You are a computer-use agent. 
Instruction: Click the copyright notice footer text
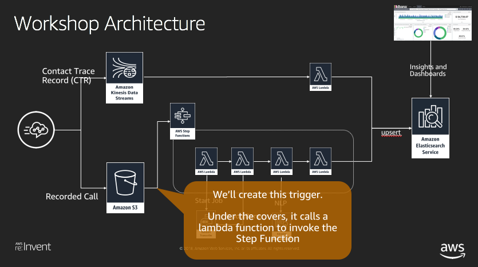click(239, 249)
